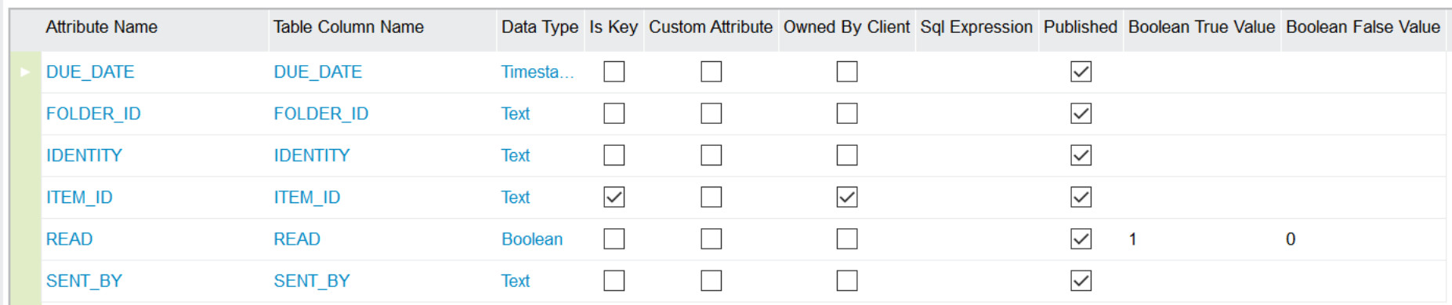Select the FOLDER_ID table column name
The width and height of the screenshot is (1452, 305).
click(321, 114)
